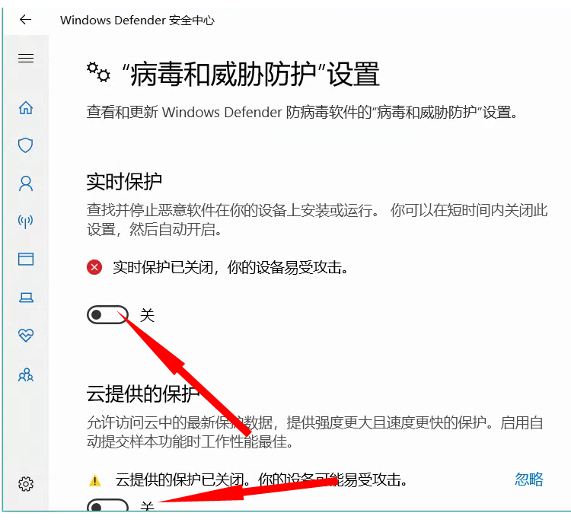
Task: Open Device security laptop icon
Action: pyautogui.click(x=26, y=298)
